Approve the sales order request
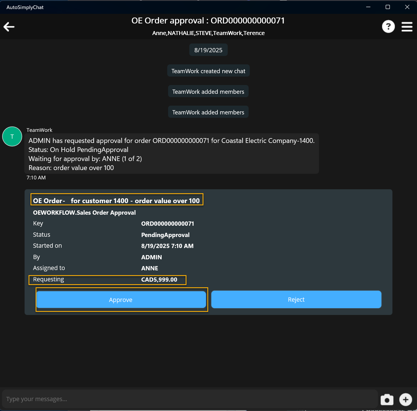Screen dimensions: 417x411 click(121, 300)
